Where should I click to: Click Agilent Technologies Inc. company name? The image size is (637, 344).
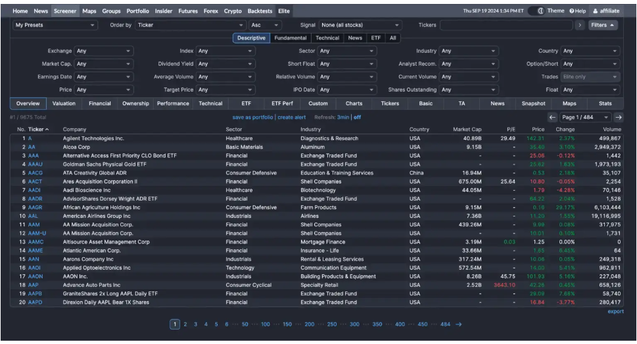point(93,139)
